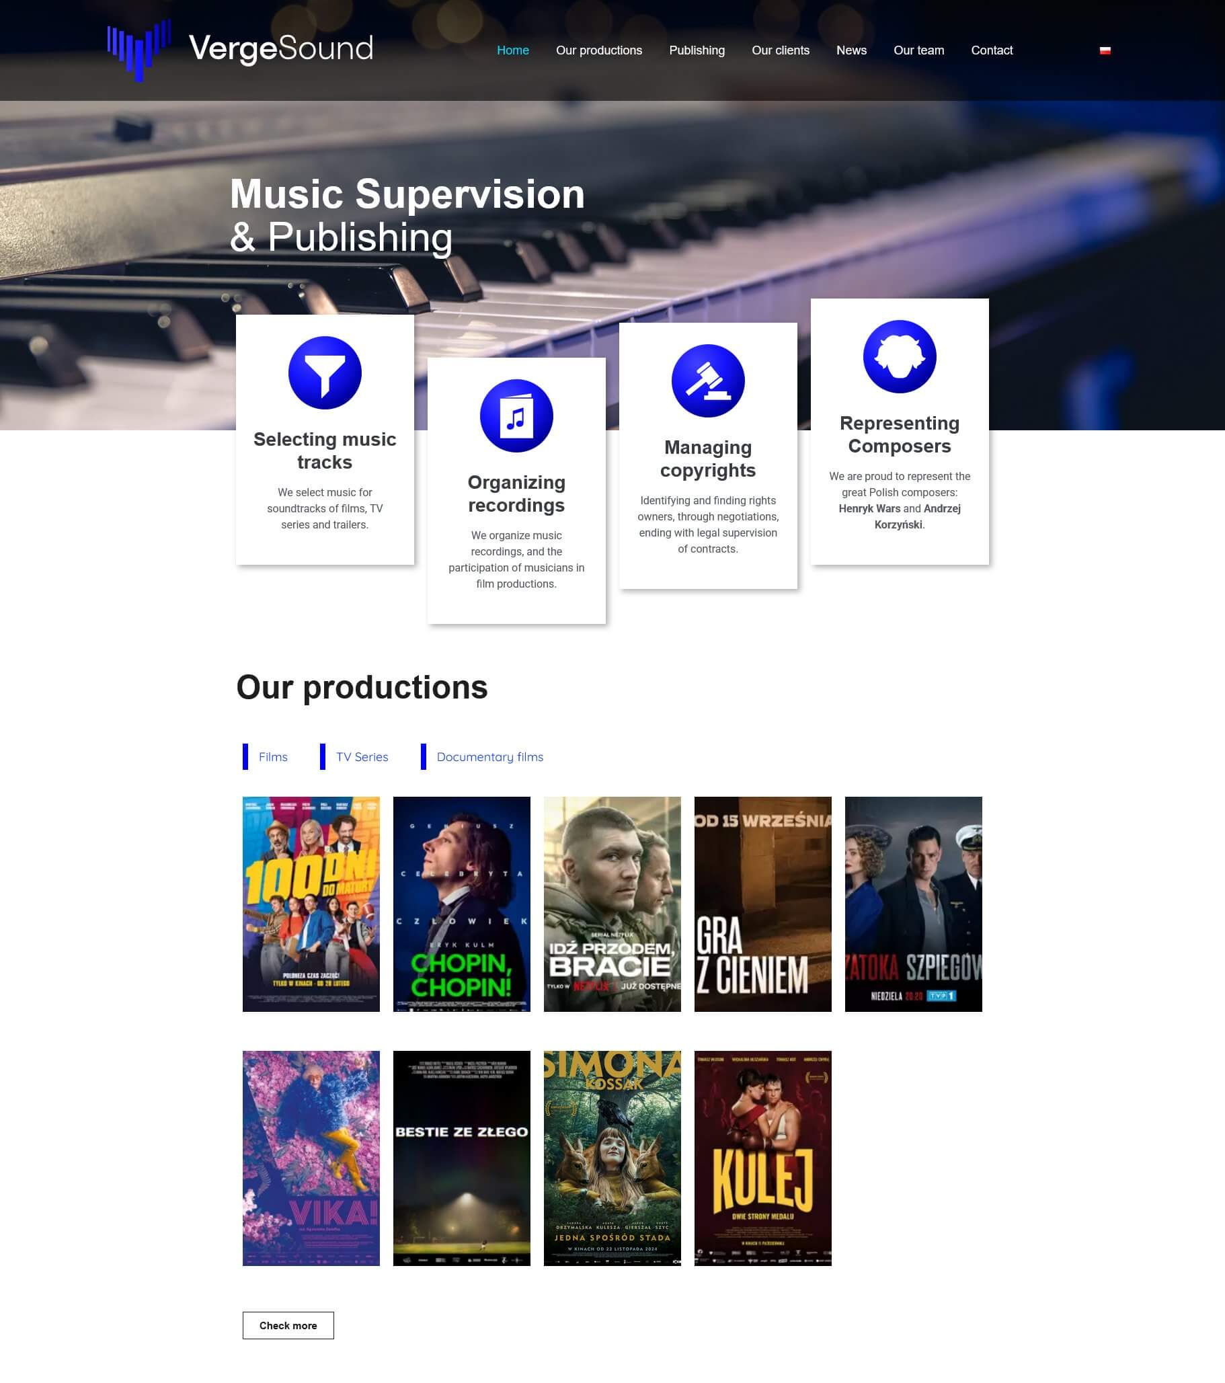This screenshot has width=1225, height=1383.
Task: Click the gavel copyrights icon
Action: (708, 381)
